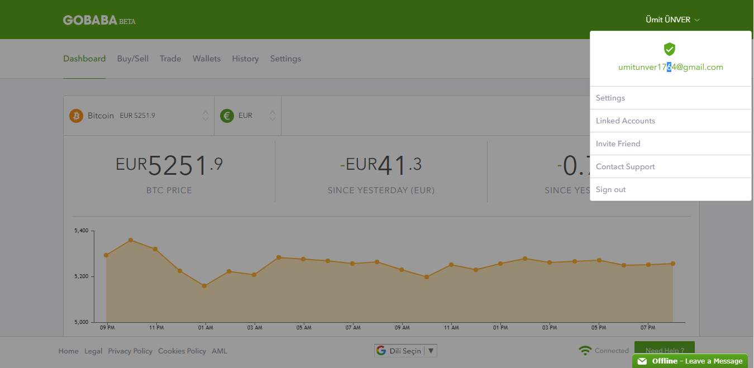Open the Home footer link

pos(69,351)
